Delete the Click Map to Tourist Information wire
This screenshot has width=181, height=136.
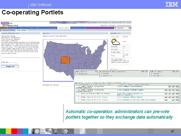click(177, 100)
